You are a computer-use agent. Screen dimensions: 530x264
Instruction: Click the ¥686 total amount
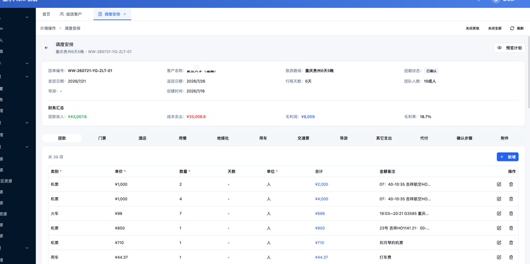click(320, 213)
